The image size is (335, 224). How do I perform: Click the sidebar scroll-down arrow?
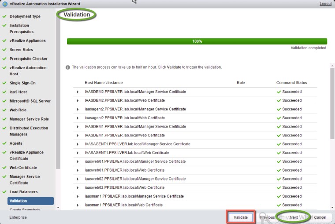coord(58,207)
